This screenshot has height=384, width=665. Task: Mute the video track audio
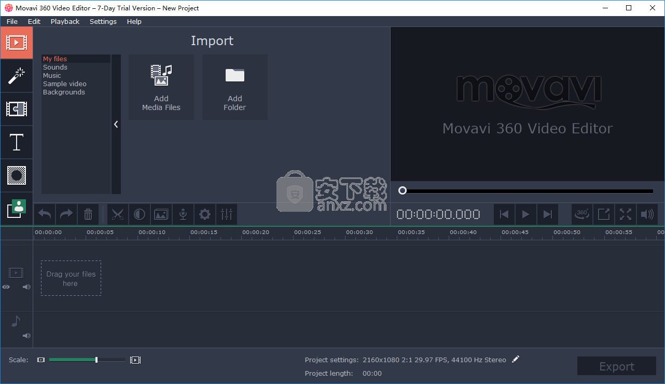coord(27,286)
